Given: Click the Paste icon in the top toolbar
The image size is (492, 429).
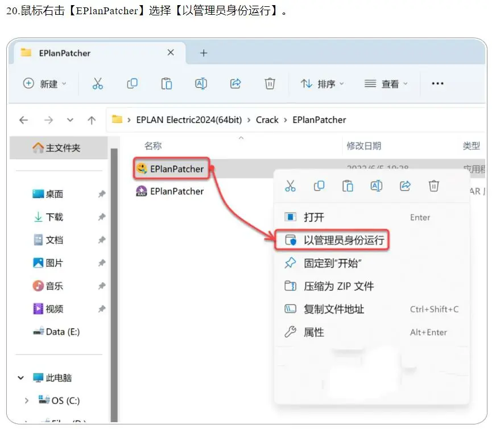Looking at the screenshot, I should click(166, 84).
